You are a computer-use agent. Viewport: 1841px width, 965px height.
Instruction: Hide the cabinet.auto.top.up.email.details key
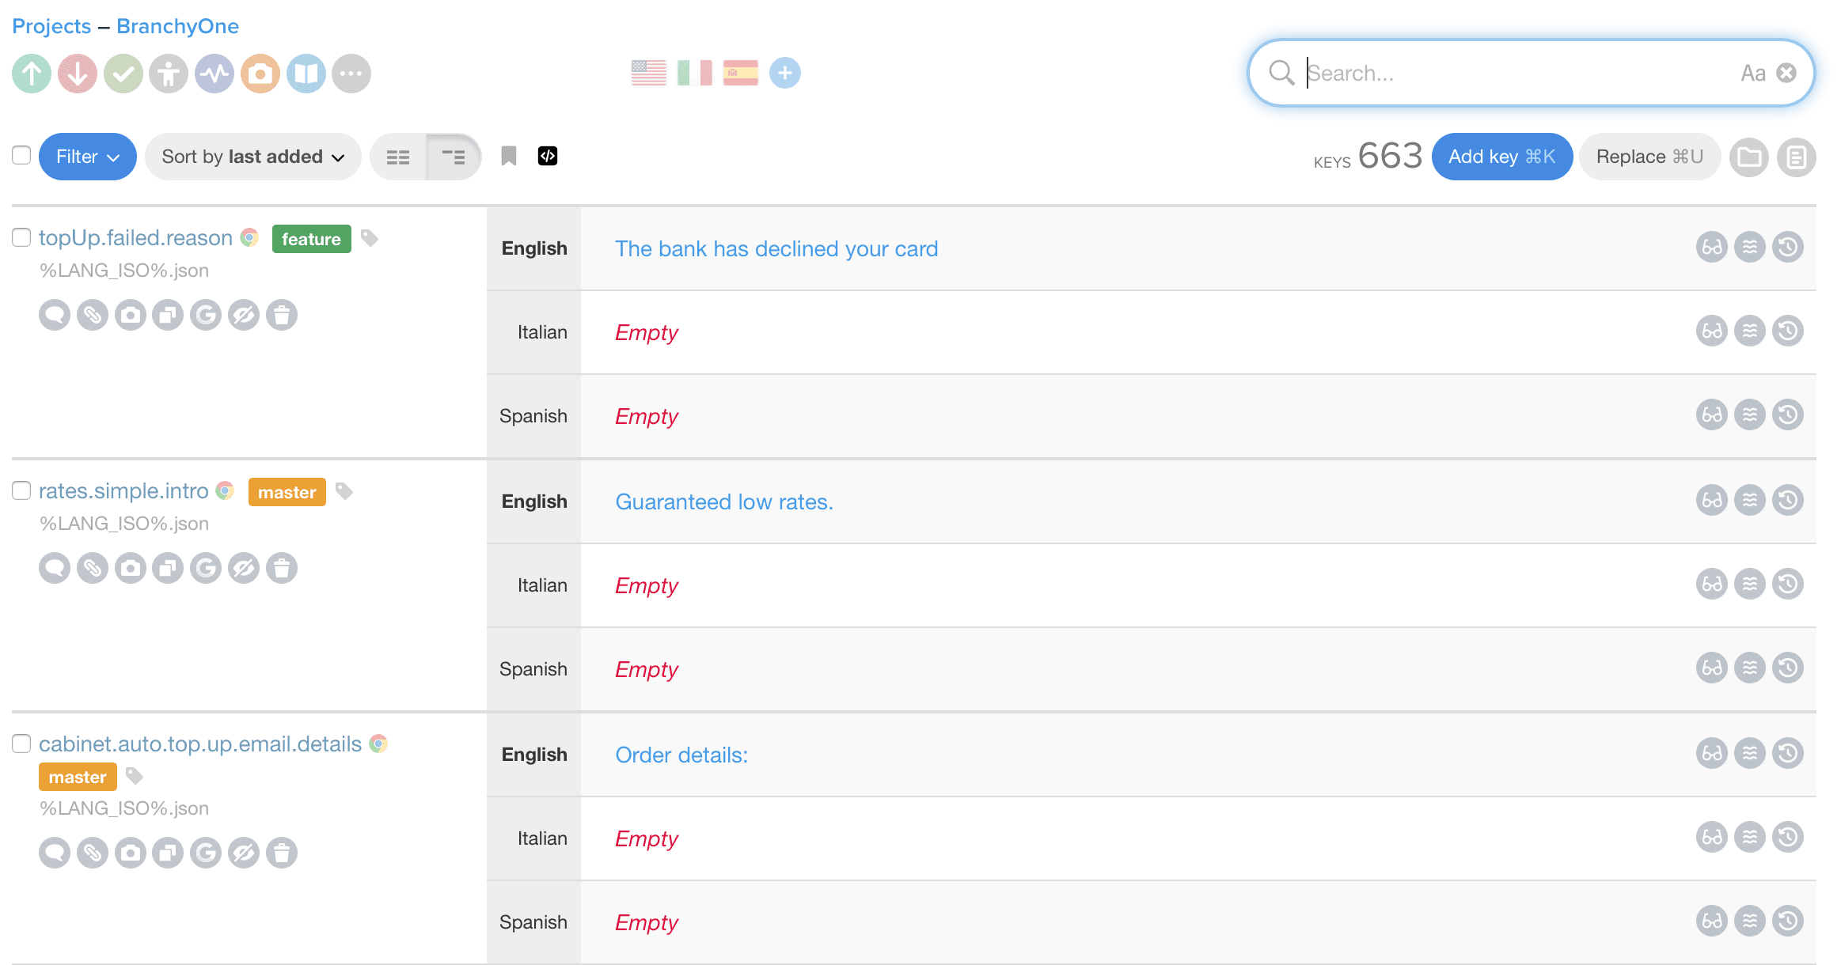pyautogui.click(x=244, y=853)
